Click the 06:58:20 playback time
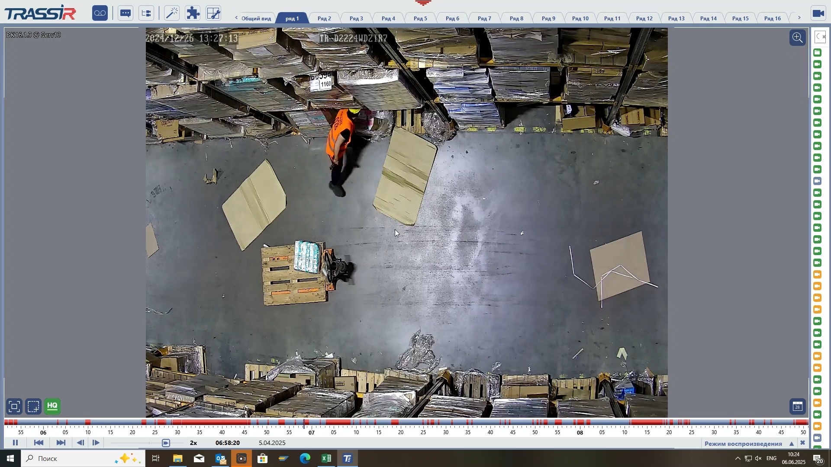The width and height of the screenshot is (831, 467). (x=228, y=443)
